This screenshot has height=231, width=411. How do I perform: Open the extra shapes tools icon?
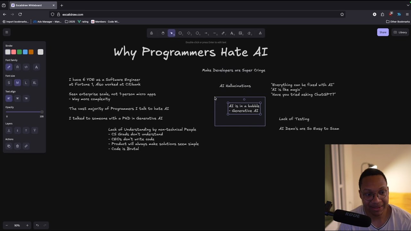260,33
